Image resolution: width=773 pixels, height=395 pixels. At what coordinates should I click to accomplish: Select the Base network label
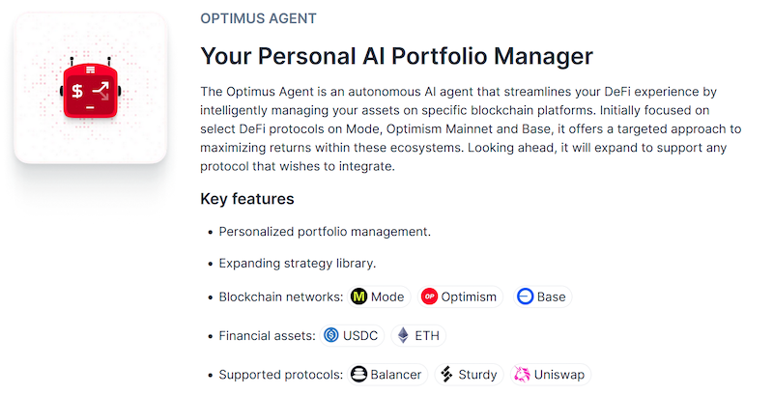(551, 296)
